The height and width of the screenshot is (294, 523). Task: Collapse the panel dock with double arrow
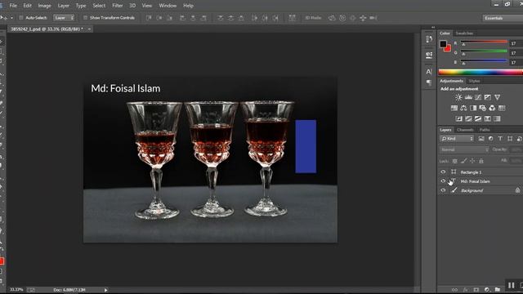[x=433, y=27]
